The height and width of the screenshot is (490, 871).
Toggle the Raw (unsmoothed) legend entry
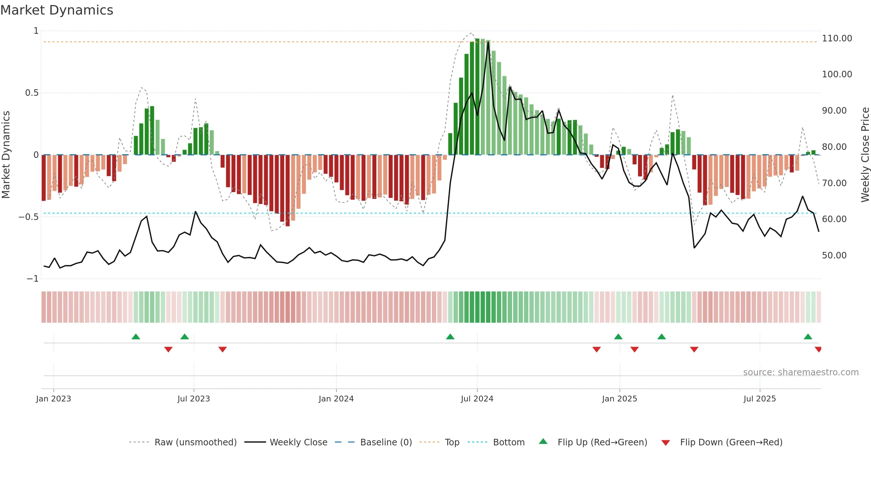click(183, 442)
